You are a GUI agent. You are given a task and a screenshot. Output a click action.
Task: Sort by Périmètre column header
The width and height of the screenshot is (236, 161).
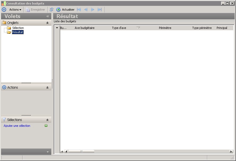pos(165,28)
